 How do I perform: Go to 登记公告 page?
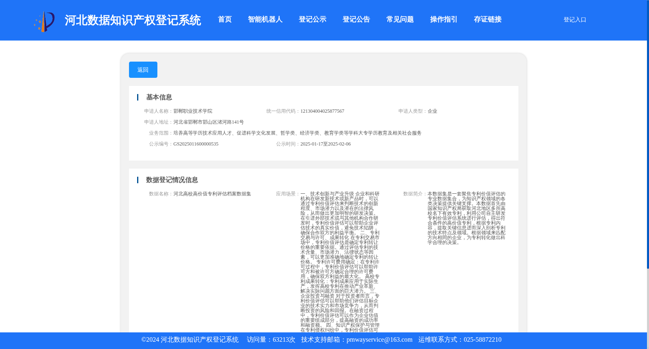(356, 19)
